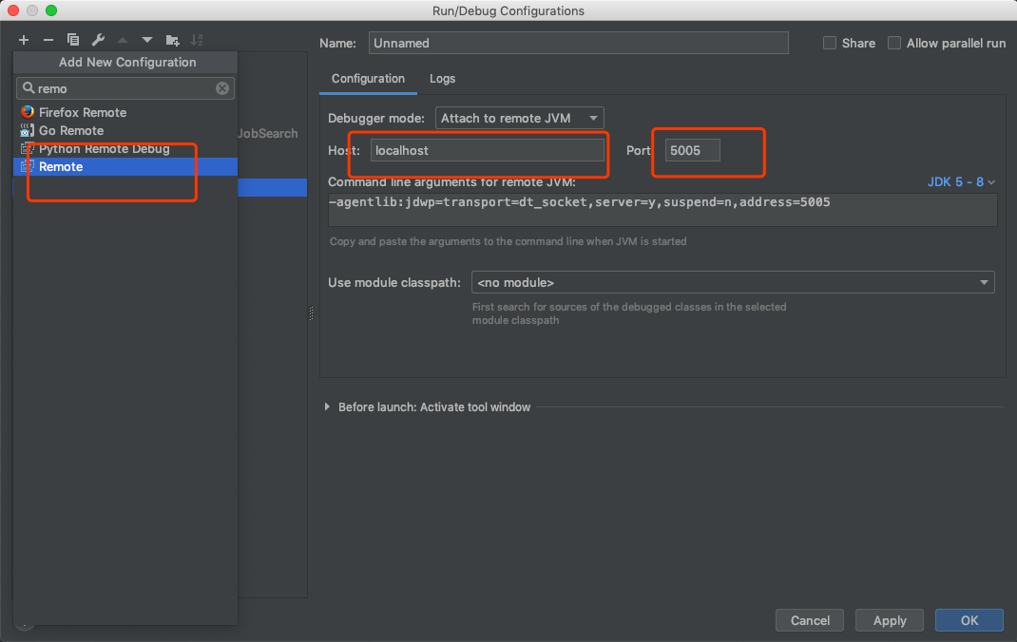Click the red close window button
Screen dimensions: 1017x642
pyautogui.click(x=13, y=10)
